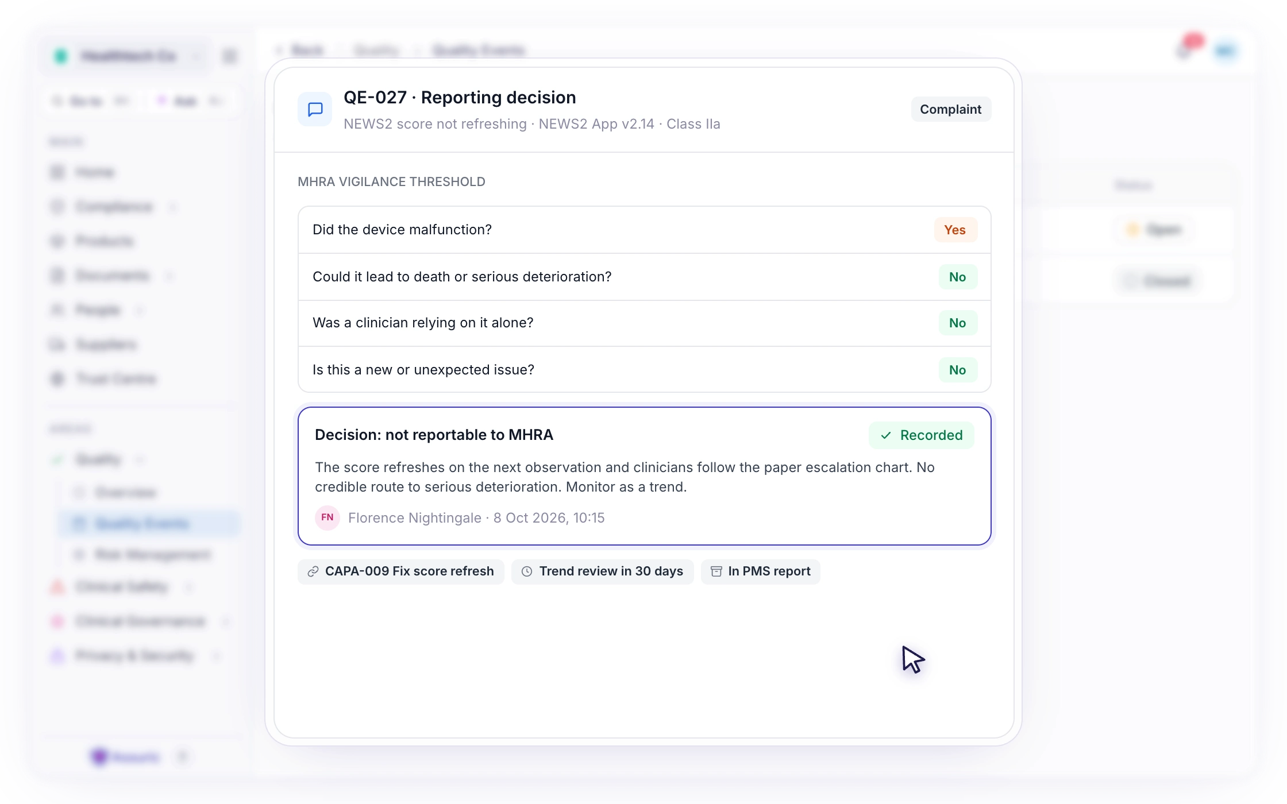Image resolution: width=1287 pixels, height=804 pixels.
Task: Select Quality Events in the sidebar
Action: 148,524
